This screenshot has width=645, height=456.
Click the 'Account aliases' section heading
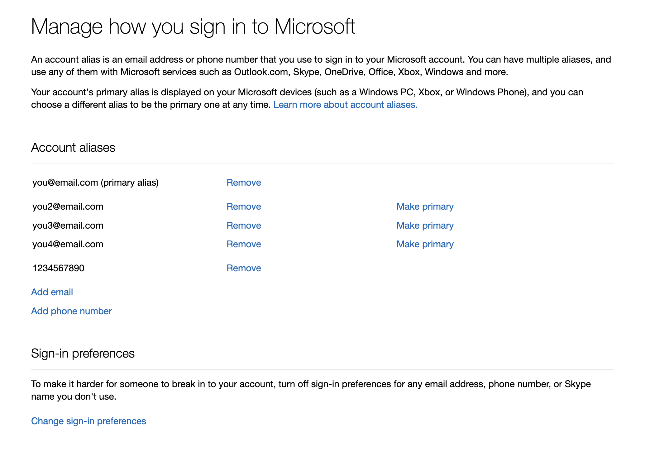73,148
